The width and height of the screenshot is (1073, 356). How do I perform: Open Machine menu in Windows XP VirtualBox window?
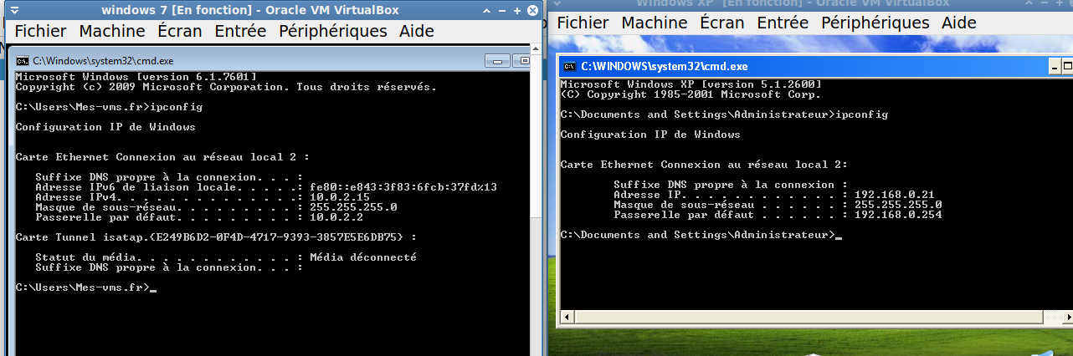pyautogui.click(x=655, y=23)
